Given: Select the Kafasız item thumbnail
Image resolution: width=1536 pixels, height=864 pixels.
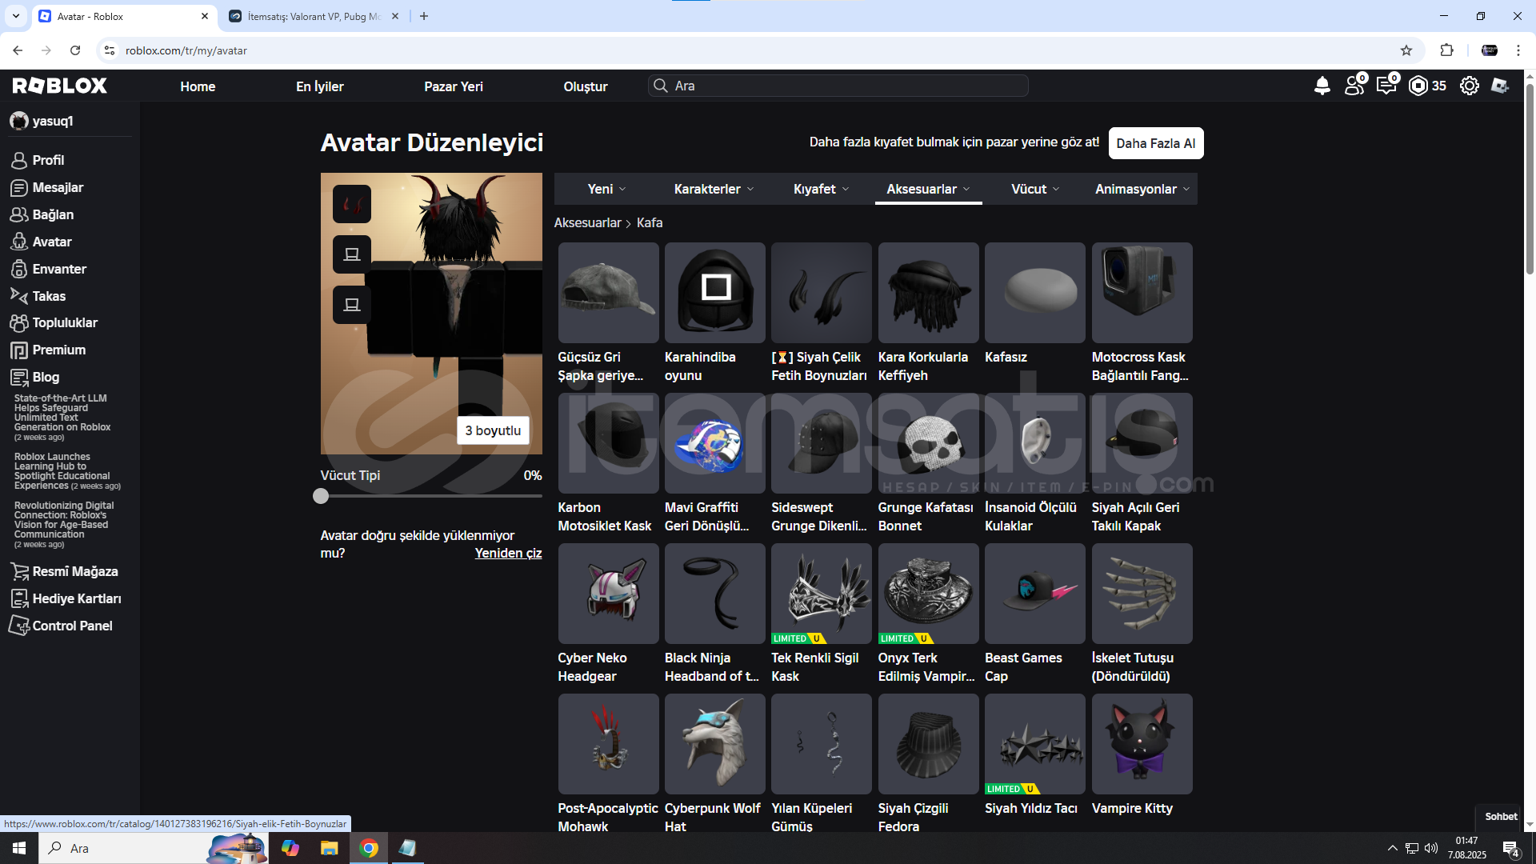Looking at the screenshot, I should 1034,293.
